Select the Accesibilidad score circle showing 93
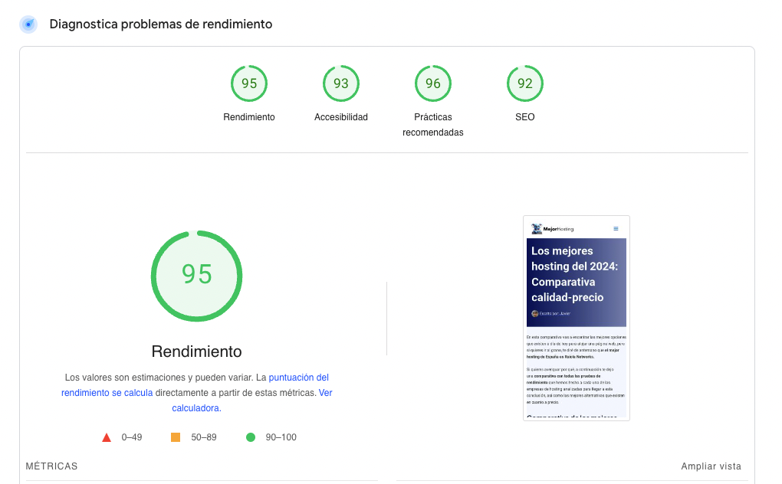Image resolution: width=782 pixels, height=484 pixels. 341,83
